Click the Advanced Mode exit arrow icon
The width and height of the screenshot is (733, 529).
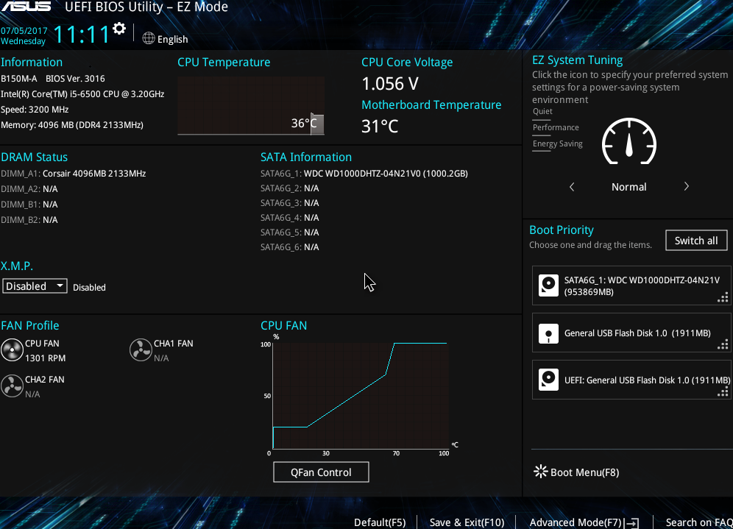(x=631, y=523)
